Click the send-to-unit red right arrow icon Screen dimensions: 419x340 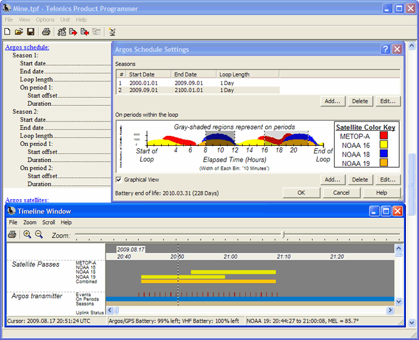click(x=73, y=32)
